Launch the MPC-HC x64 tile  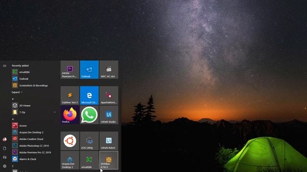(109, 70)
